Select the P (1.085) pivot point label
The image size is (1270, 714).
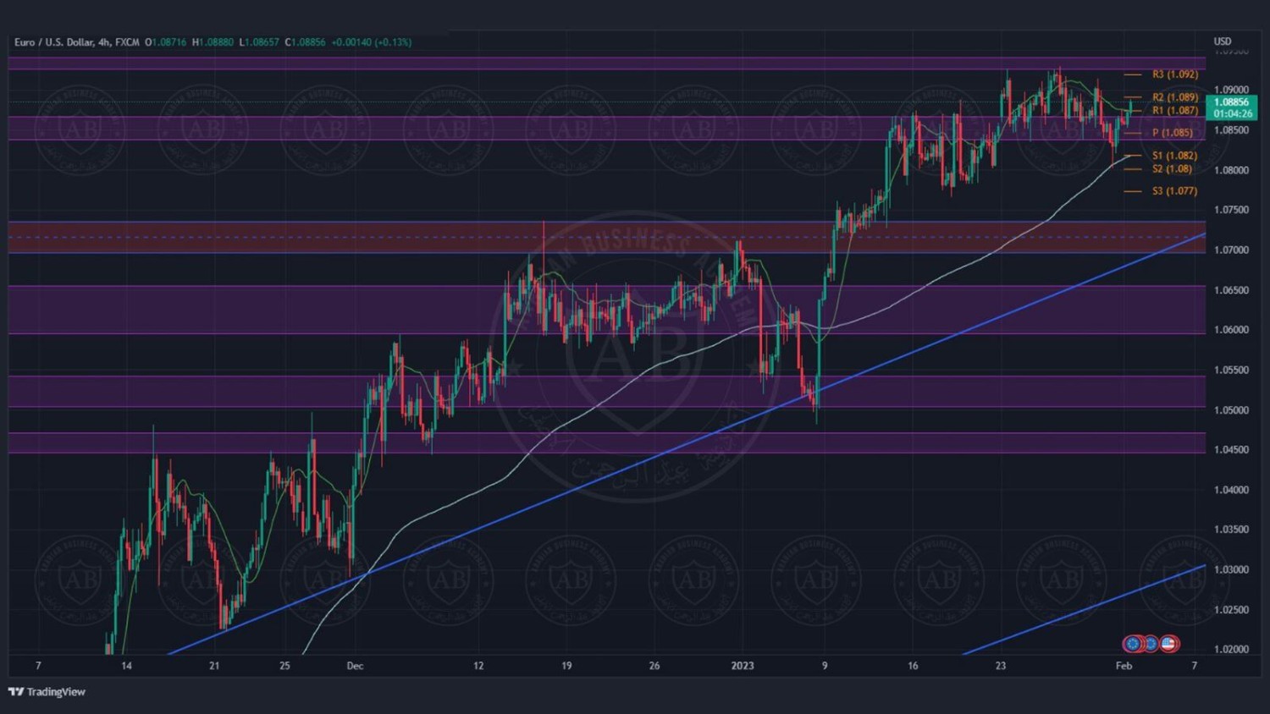click(x=1172, y=133)
